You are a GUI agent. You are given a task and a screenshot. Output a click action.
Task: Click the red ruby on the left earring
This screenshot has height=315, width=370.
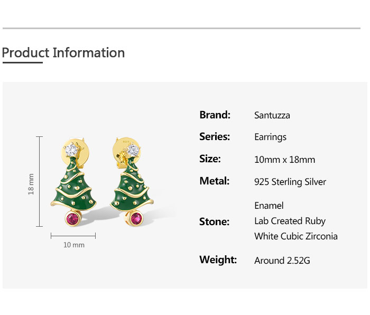[72, 219]
